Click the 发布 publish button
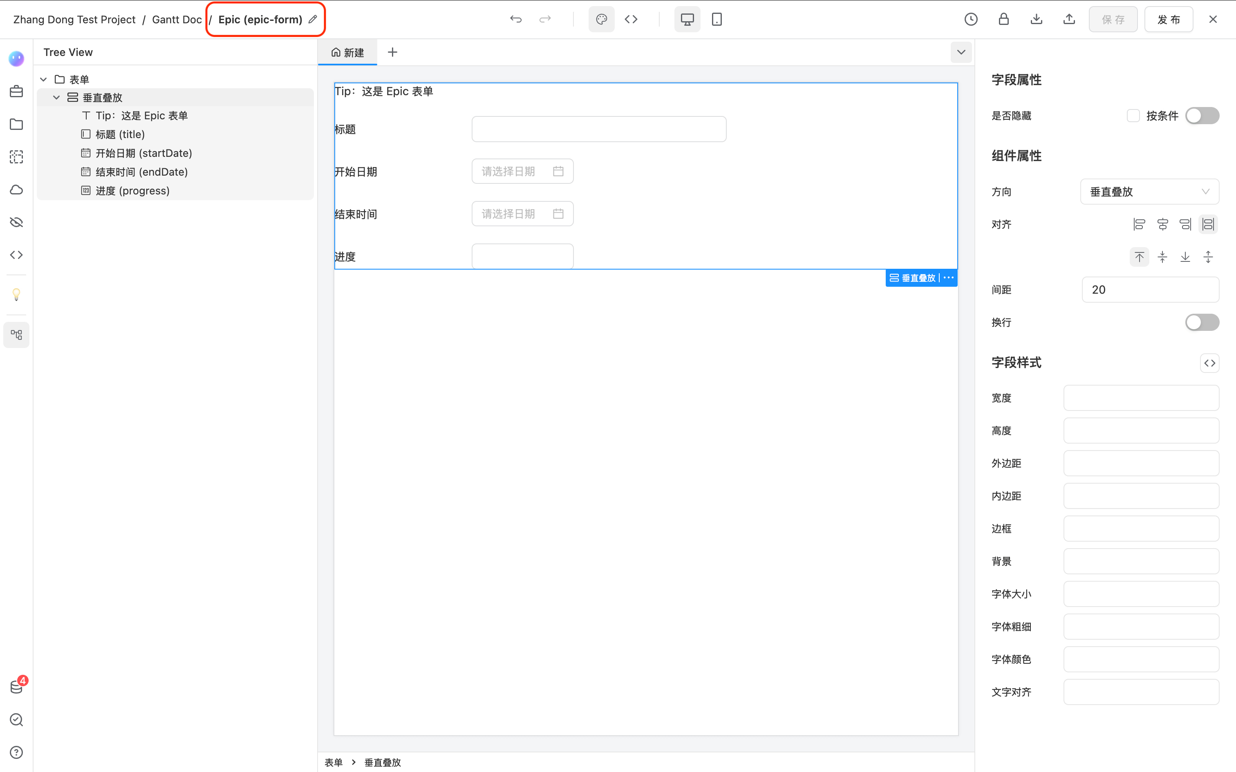Screen dimensions: 1236x772 tap(1169, 20)
